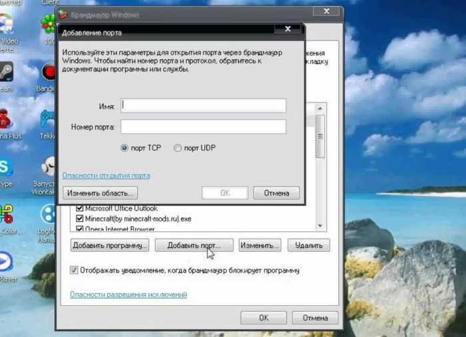Select the Microsoft Office Outlook list entry

tap(121, 208)
